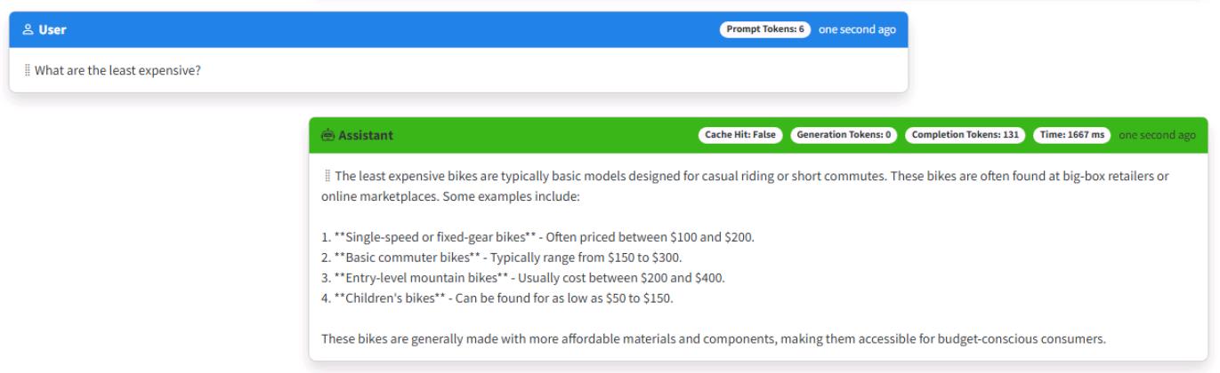Select the Prompt Tokens: 6 badge
The width and height of the screenshot is (1220, 373).
pos(765,29)
